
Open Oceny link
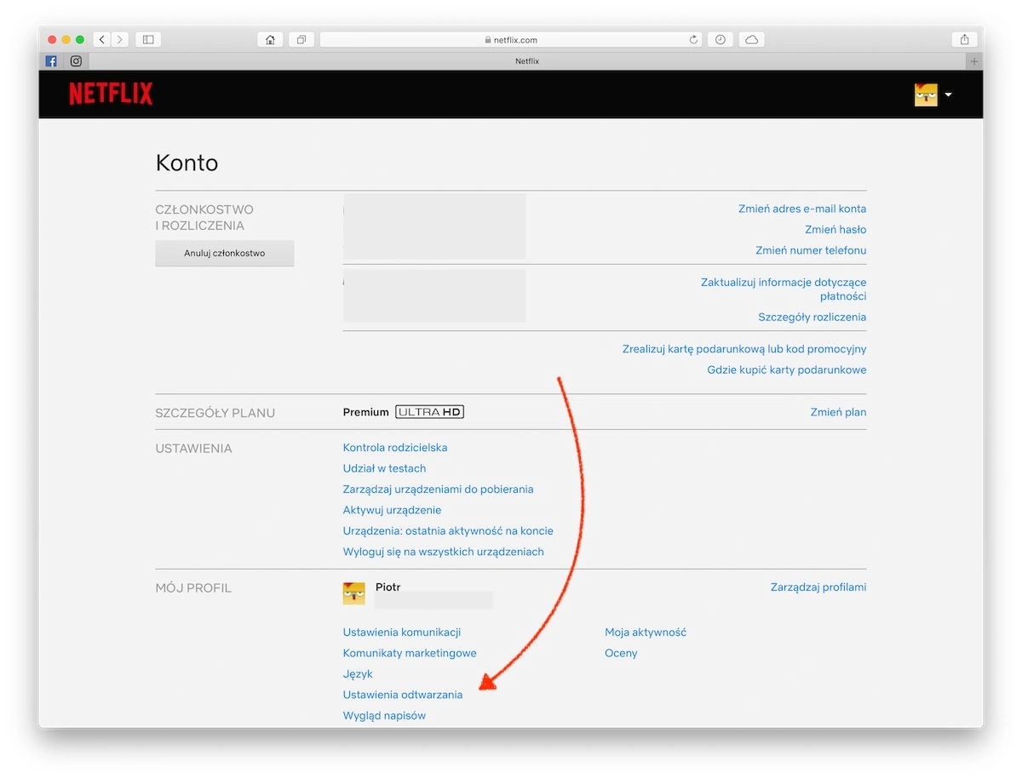coord(621,653)
